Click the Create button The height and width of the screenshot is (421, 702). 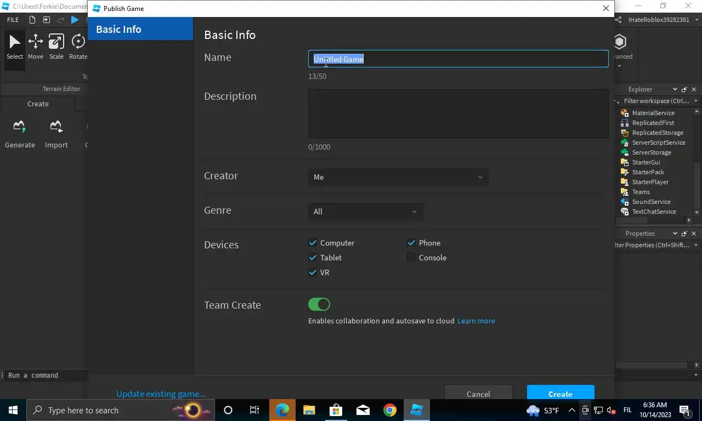click(561, 394)
